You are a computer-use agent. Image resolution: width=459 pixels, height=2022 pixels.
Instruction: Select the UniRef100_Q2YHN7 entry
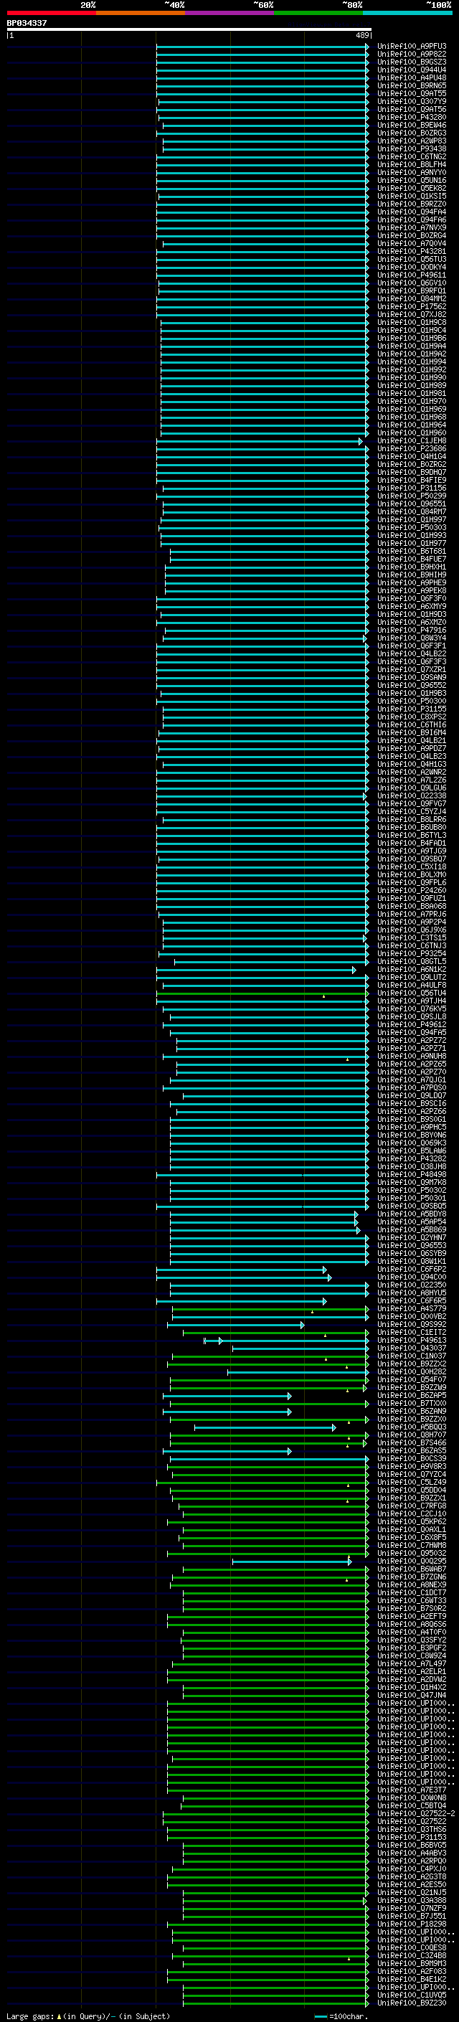(x=412, y=1238)
